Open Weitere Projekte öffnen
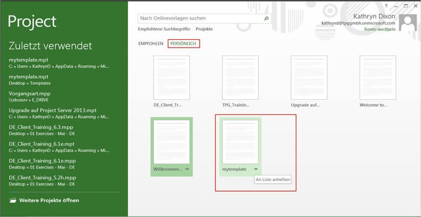Image resolution: width=421 pixels, height=217 pixels. coord(49,200)
